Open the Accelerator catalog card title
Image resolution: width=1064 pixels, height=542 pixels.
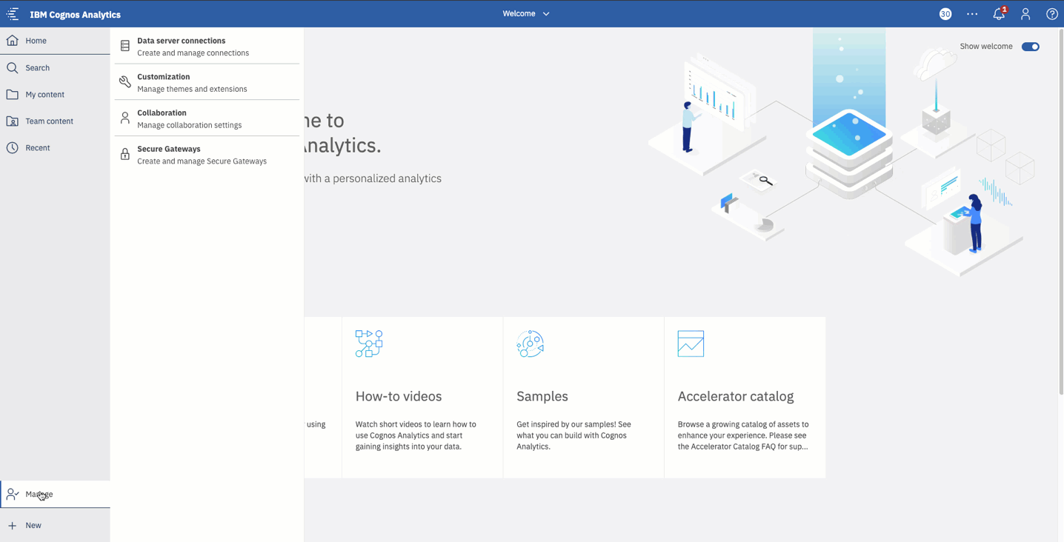[x=736, y=396]
